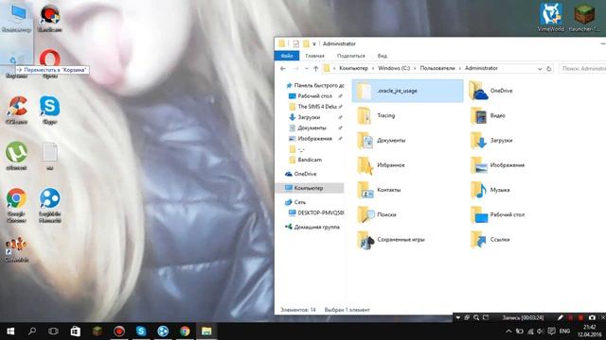This screenshot has width=606, height=340.
Task: Open the Windows Start menu
Action: click(x=10, y=331)
